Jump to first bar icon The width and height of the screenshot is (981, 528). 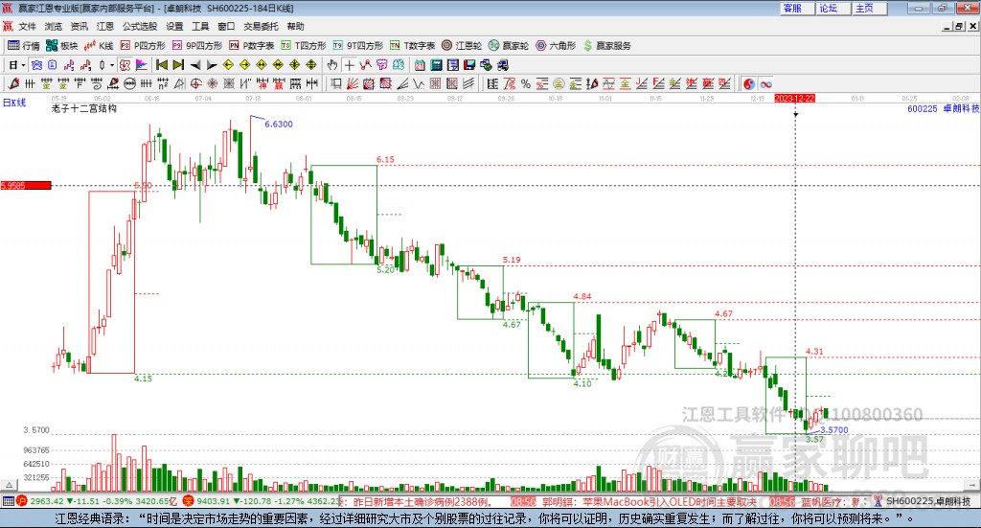(161, 65)
